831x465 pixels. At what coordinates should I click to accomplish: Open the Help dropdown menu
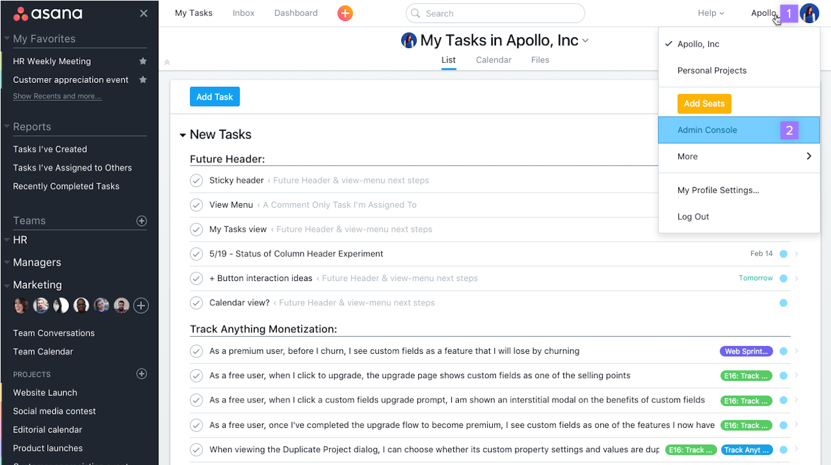point(711,13)
